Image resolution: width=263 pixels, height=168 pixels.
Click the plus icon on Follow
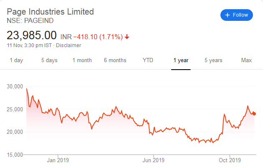pyautogui.click(x=228, y=15)
